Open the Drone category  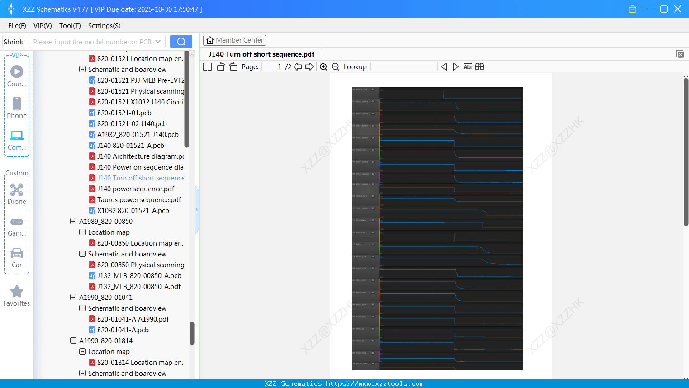coord(17,194)
